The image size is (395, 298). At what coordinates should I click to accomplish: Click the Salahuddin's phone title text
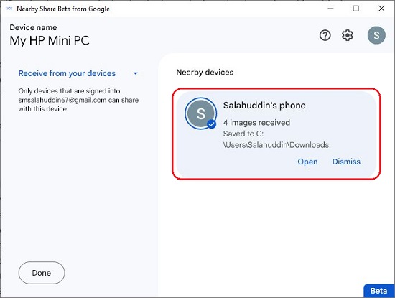[264, 106]
